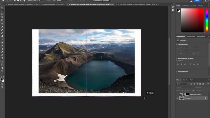Open the History panel icon

[173, 7]
